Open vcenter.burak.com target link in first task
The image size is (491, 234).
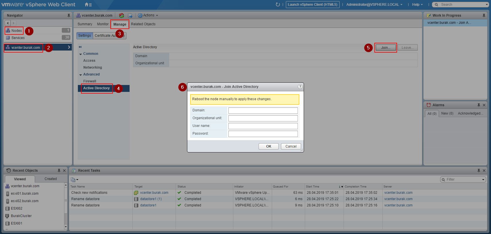[154, 193]
